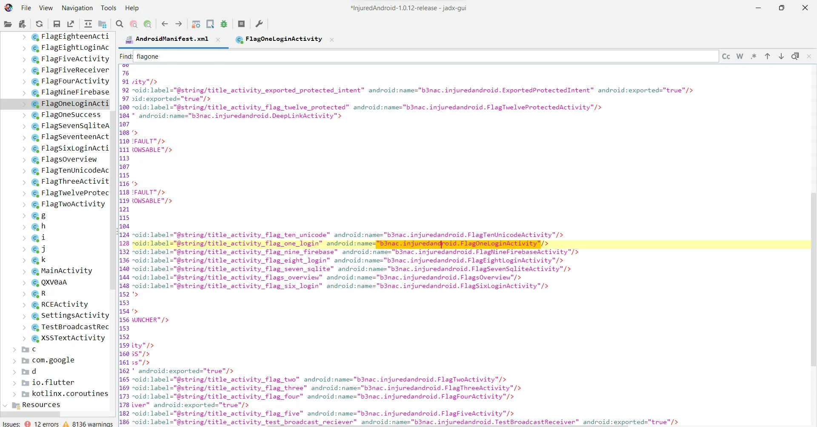Open text search magnifier in toolbar

tap(120, 24)
